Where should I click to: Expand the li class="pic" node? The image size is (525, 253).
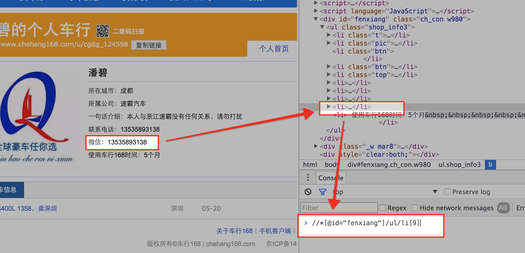click(x=329, y=43)
